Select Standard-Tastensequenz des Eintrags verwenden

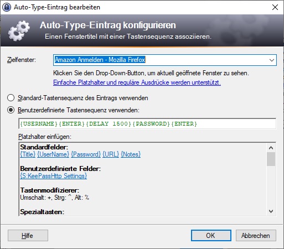pos(78,98)
